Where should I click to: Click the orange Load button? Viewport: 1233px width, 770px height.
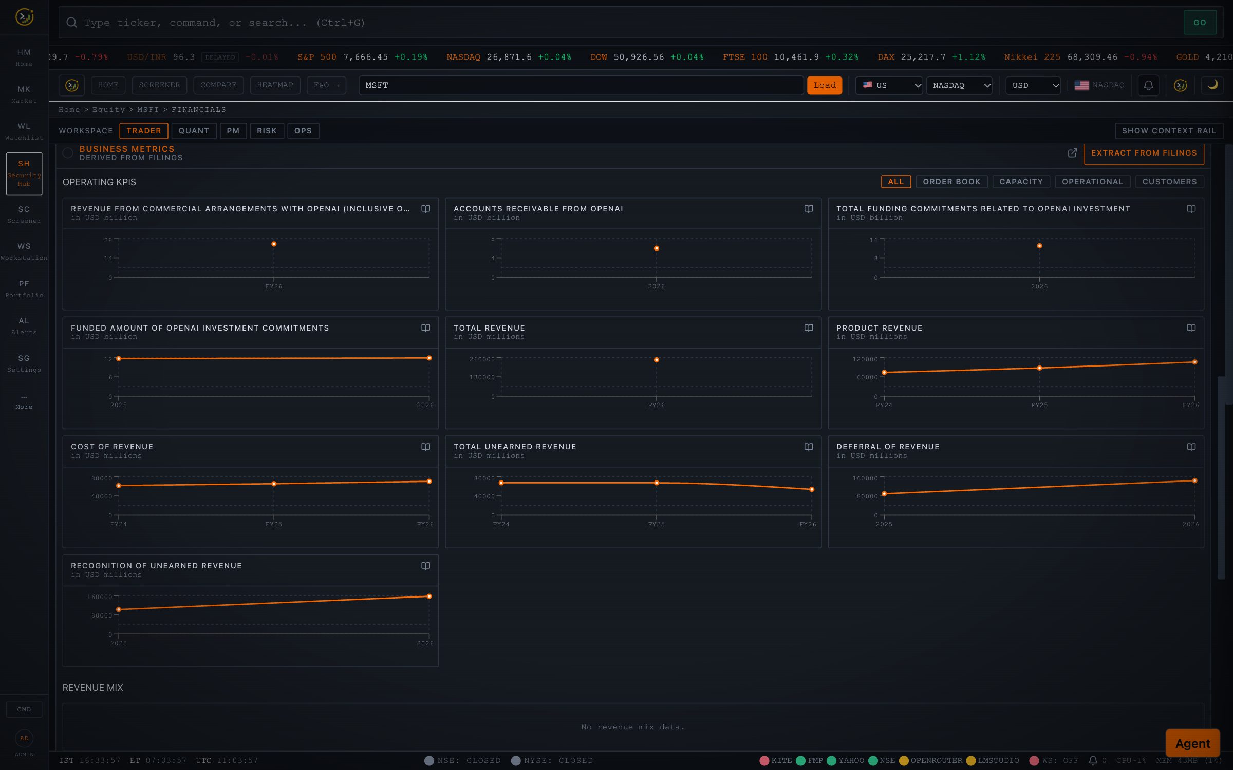825,85
